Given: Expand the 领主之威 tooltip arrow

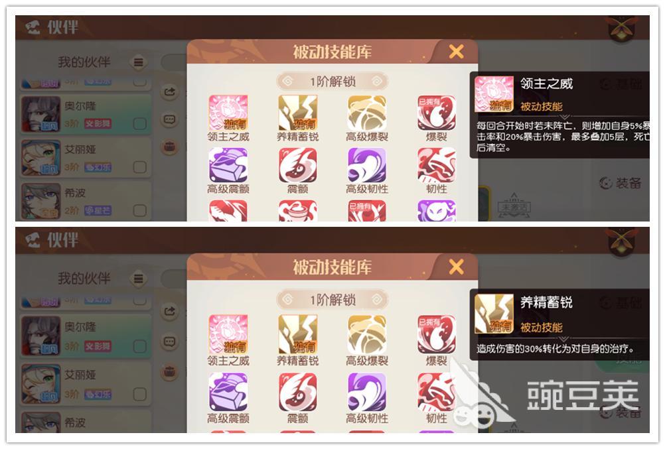Looking at the screenshot, I should coord(565,117).
